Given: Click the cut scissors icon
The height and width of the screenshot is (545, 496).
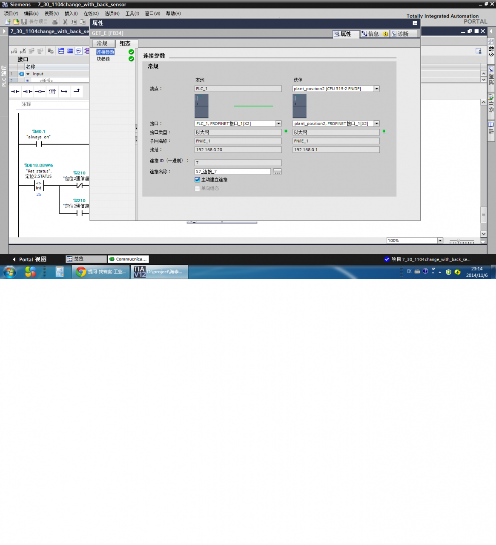Looking at the screenshot, I should (x=65, y=22).
